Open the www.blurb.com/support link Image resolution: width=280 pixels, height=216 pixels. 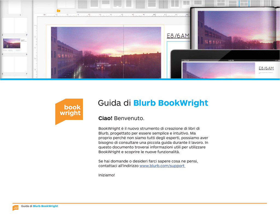click(162, 166)
